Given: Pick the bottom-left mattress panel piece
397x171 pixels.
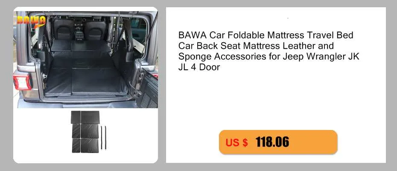Looking at the screenshot, I should [76, 145].
